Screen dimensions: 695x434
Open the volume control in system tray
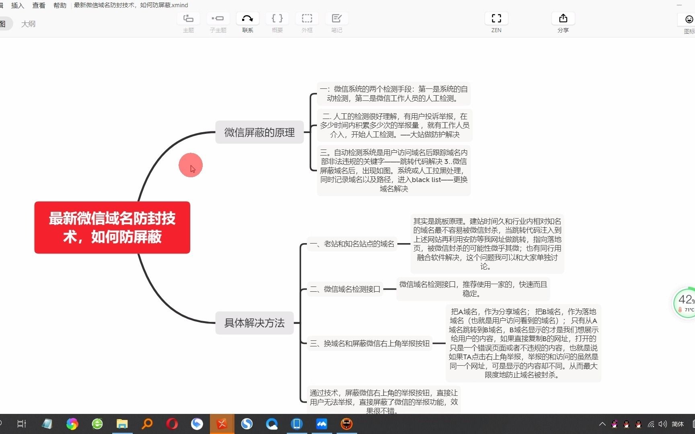[662, 424]
